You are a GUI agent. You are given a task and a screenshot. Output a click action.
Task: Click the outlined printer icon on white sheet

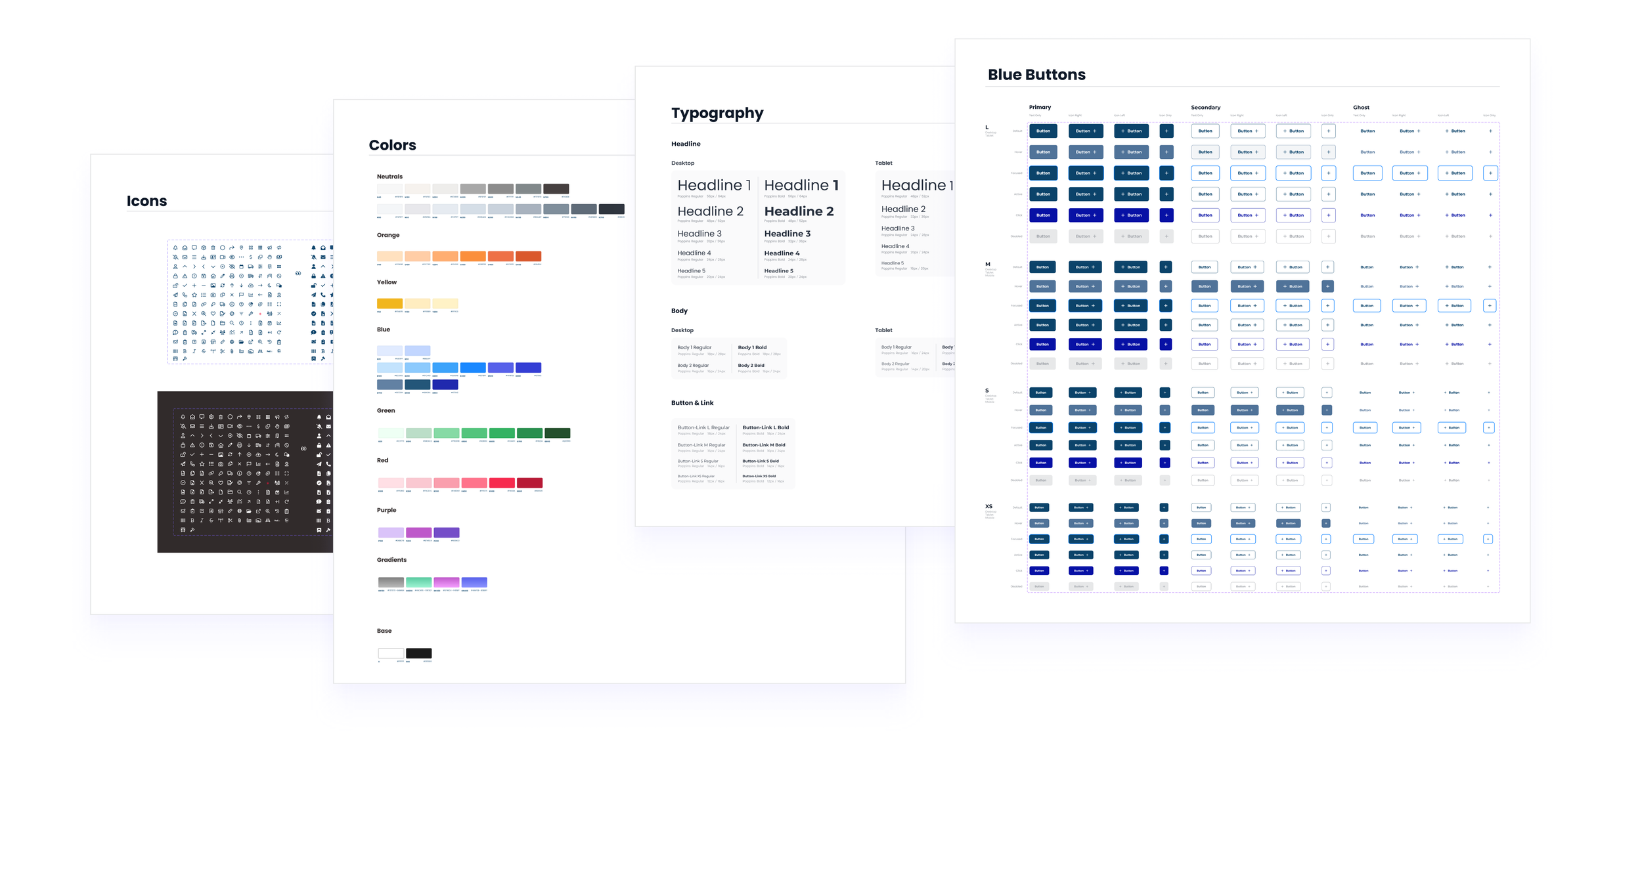[x=232, y=276]
